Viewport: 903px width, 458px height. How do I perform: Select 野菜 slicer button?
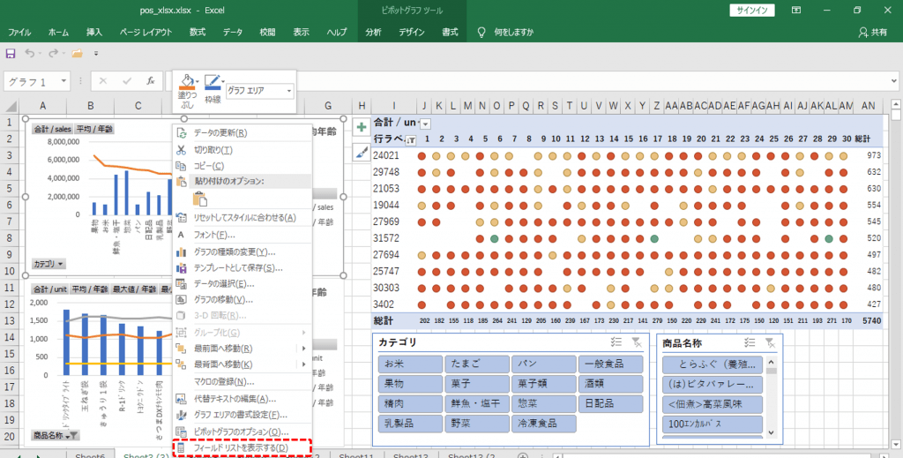click(x=477, y=424)
